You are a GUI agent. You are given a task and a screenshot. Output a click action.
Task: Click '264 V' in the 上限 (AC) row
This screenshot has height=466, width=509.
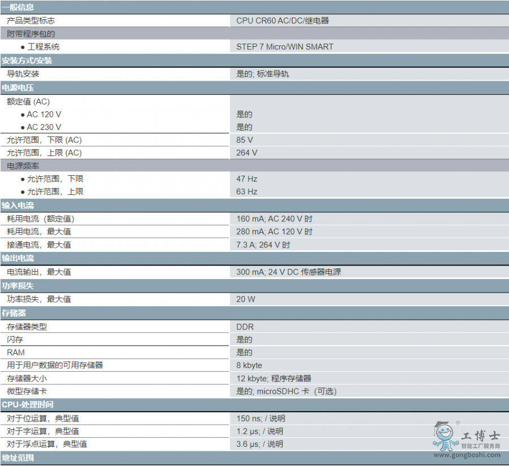(x=247, y=153)
